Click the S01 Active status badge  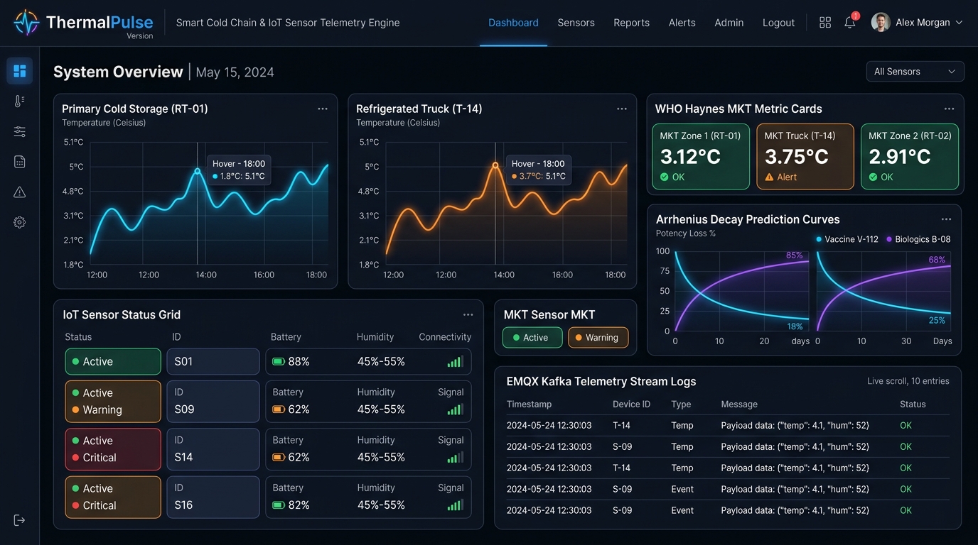113,361
